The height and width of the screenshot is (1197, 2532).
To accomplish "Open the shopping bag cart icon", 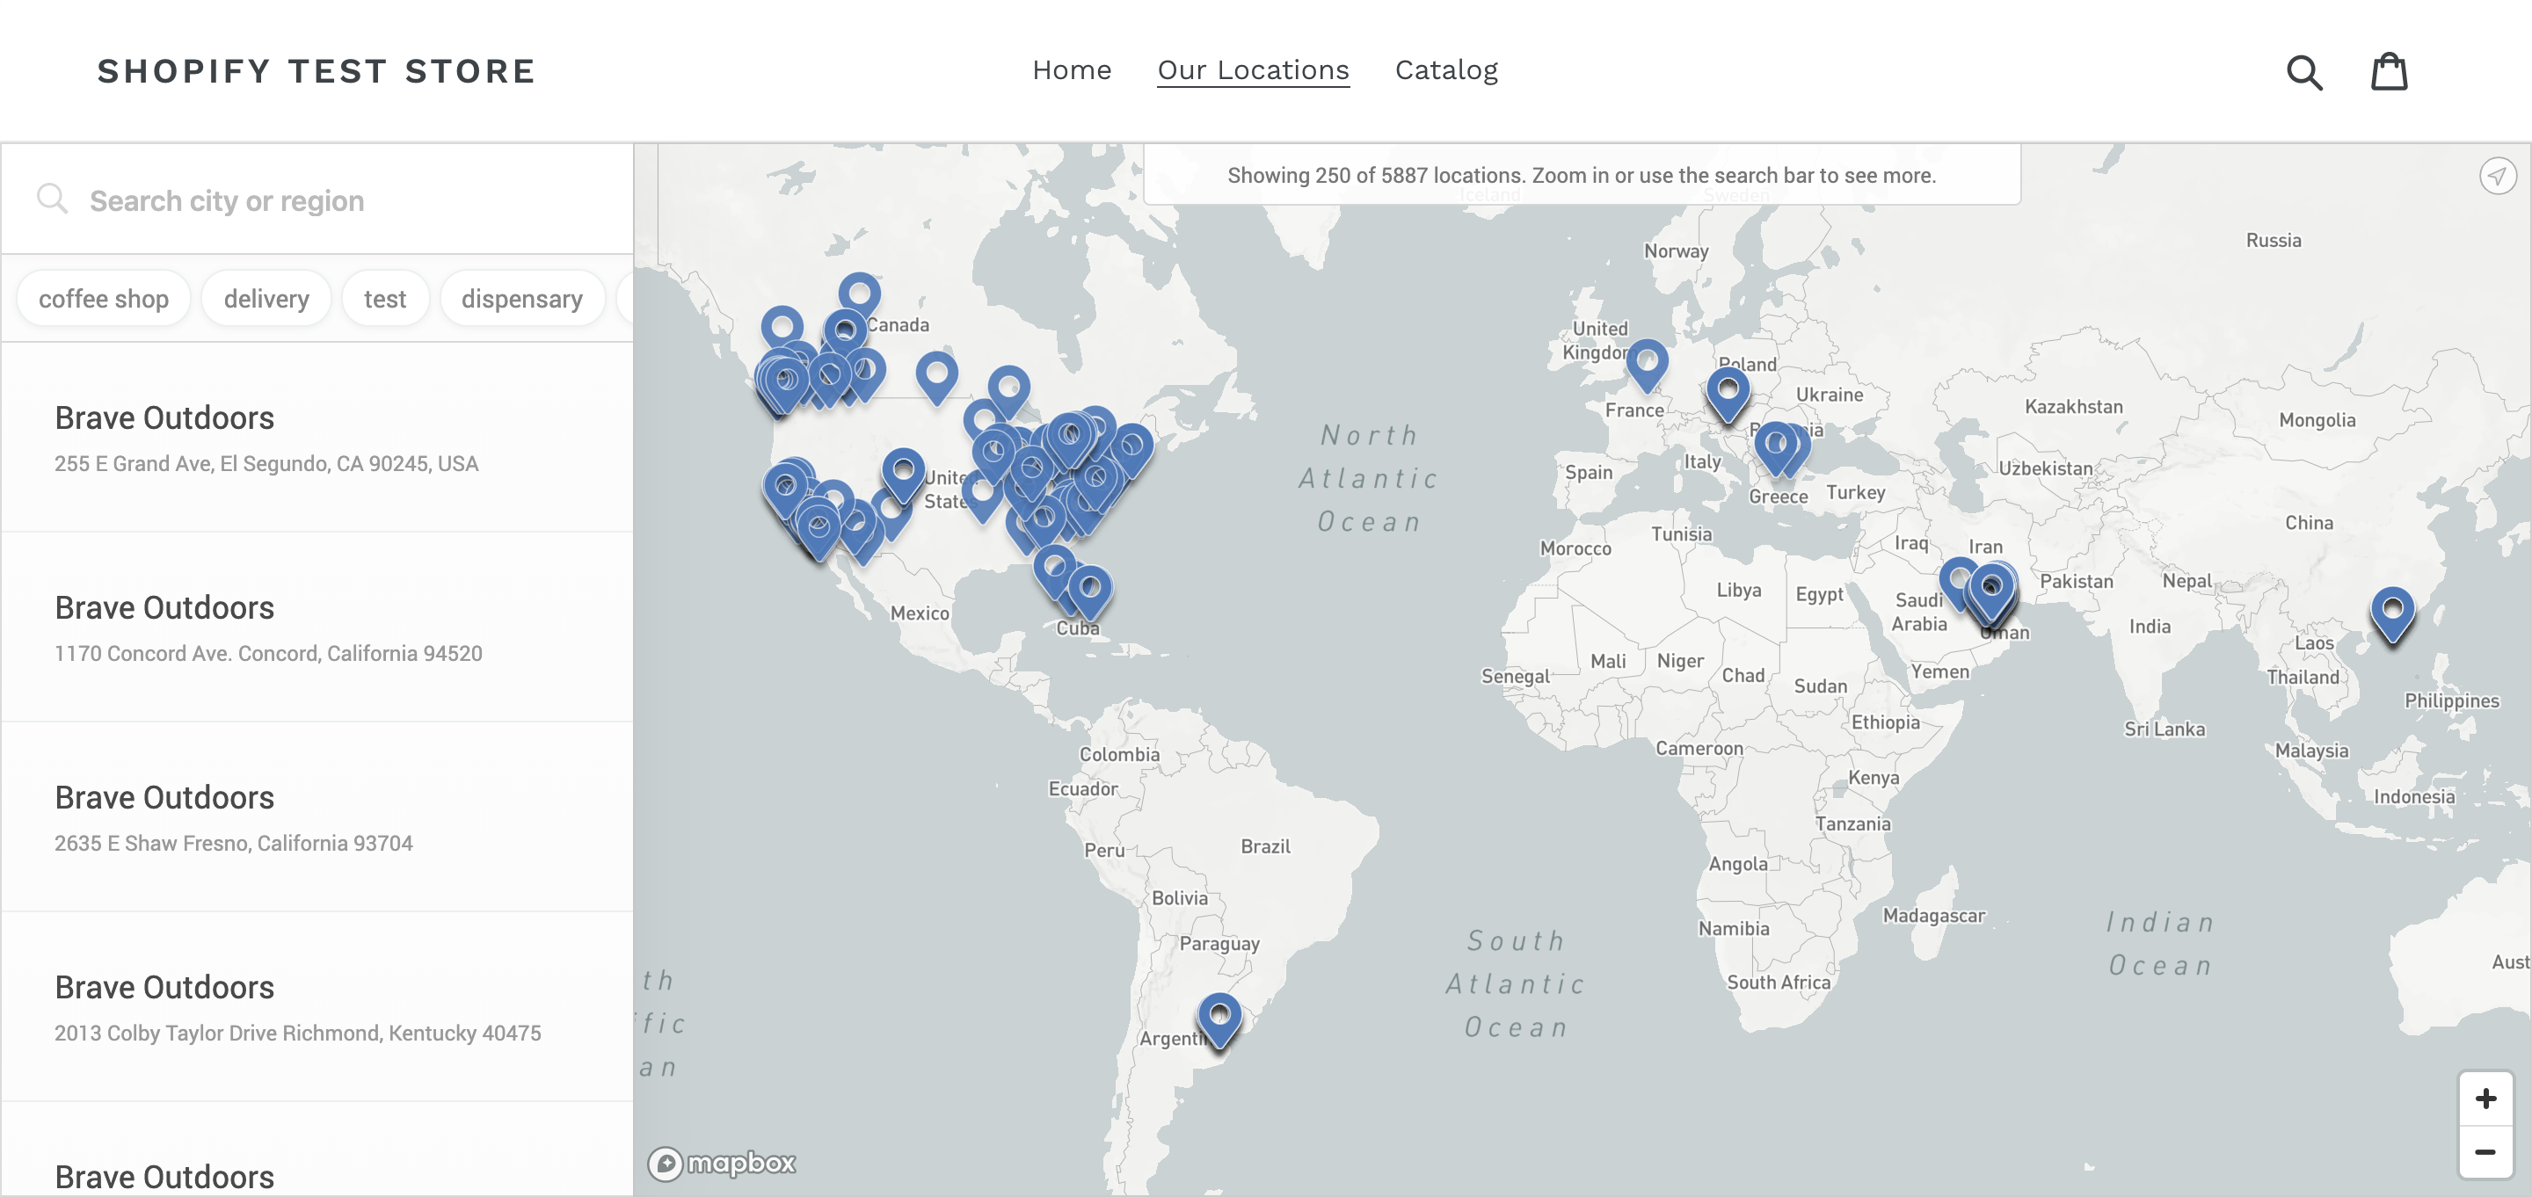I will 2388,72.
